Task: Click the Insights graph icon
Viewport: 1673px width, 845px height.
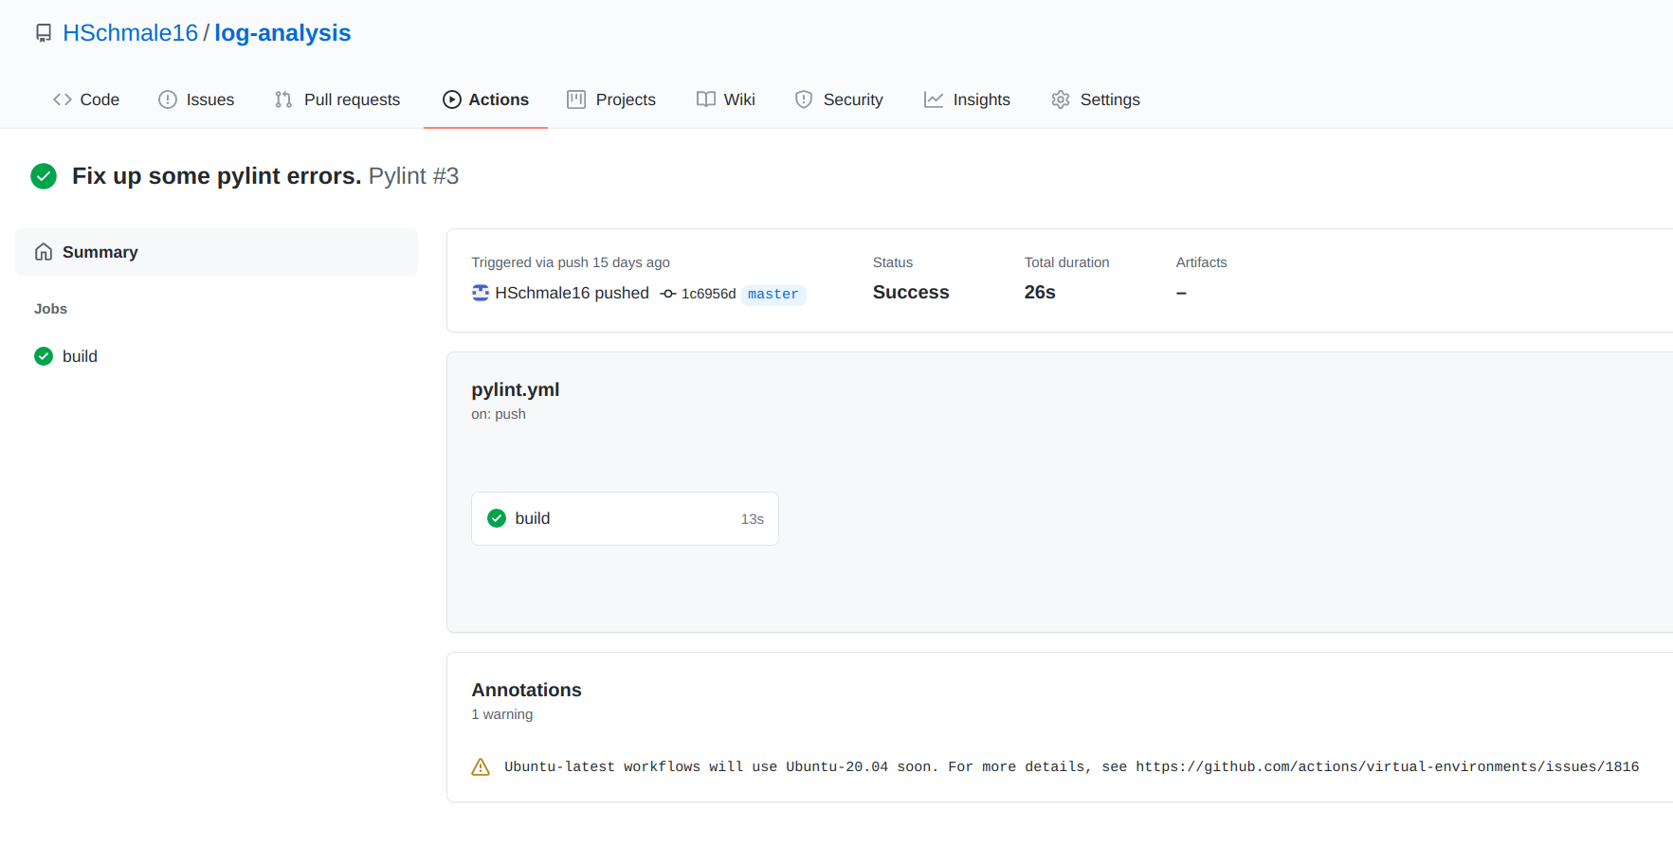Action: (x=934, y=99)
